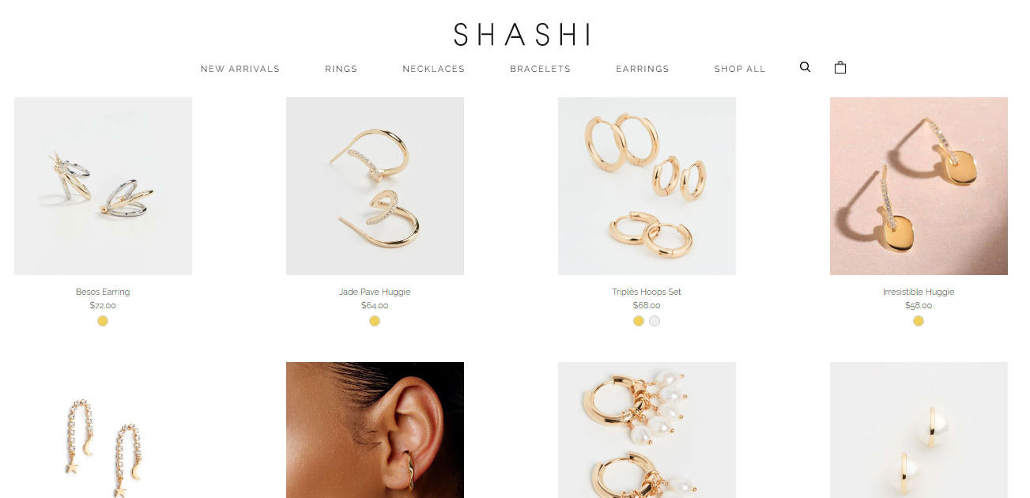Viewport: 1030px width, 498px height.
Task: Click the Triplés Hoops Set name
Action: [x=647, y=292]
